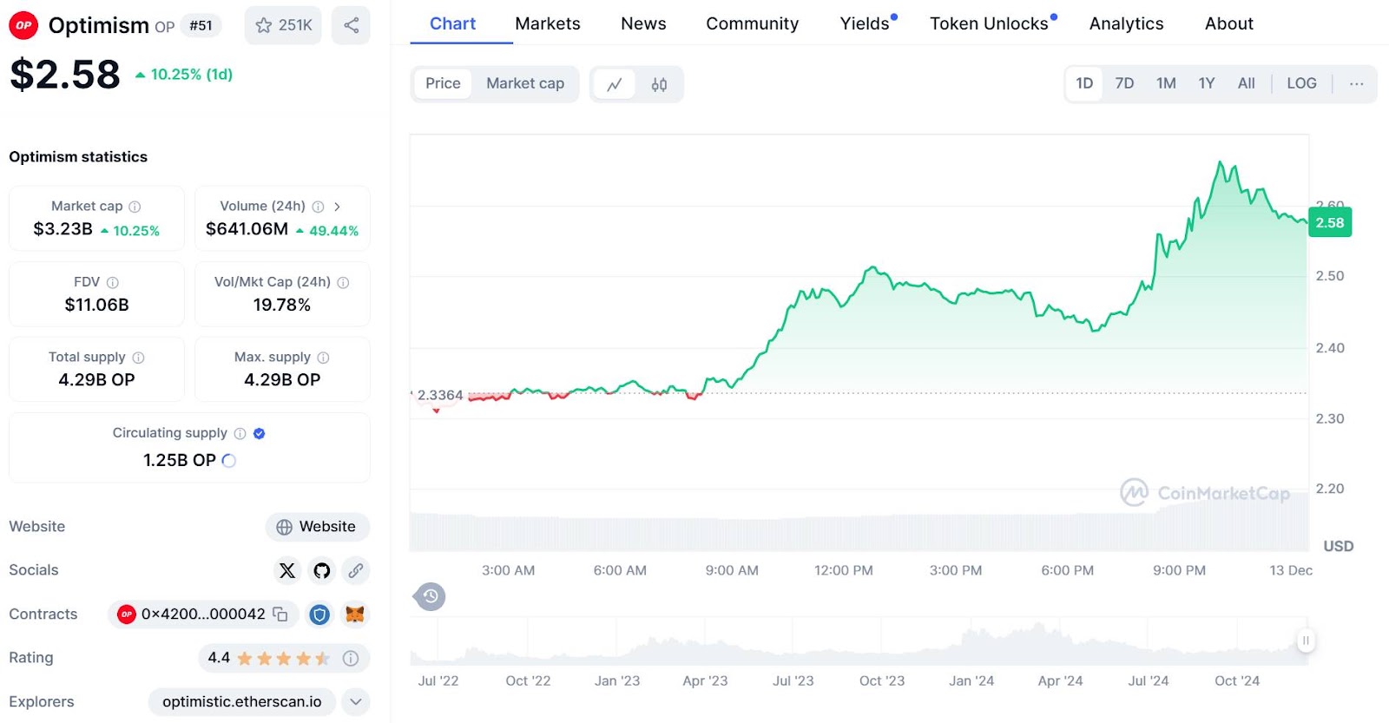Screen dimensions: 1389x723
Task: Click the contract address 0x4200...000042
Action: pyautogui.click(x=203, y=615)
